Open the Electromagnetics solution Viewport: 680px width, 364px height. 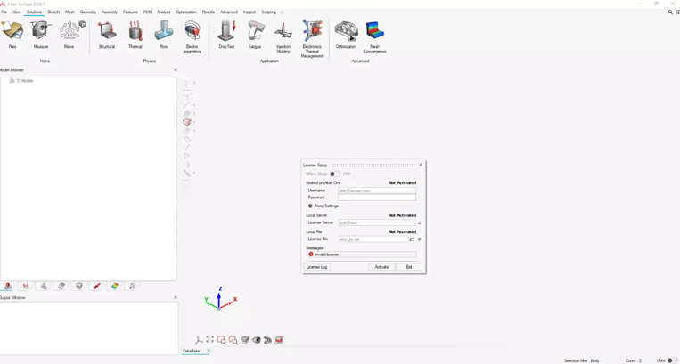click(192, 36)
